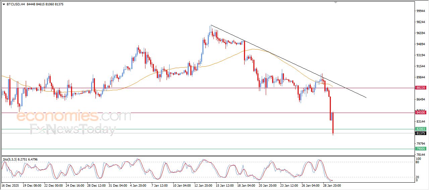Select the red 84500 price level tag
The image size is (429, 190).
point(421,113)
